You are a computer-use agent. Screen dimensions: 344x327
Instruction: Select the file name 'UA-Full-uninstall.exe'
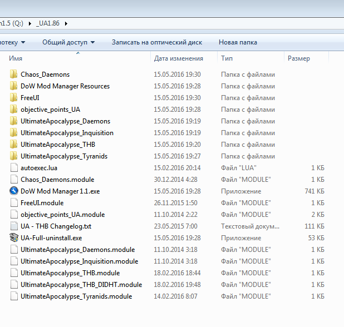[51, 238]
